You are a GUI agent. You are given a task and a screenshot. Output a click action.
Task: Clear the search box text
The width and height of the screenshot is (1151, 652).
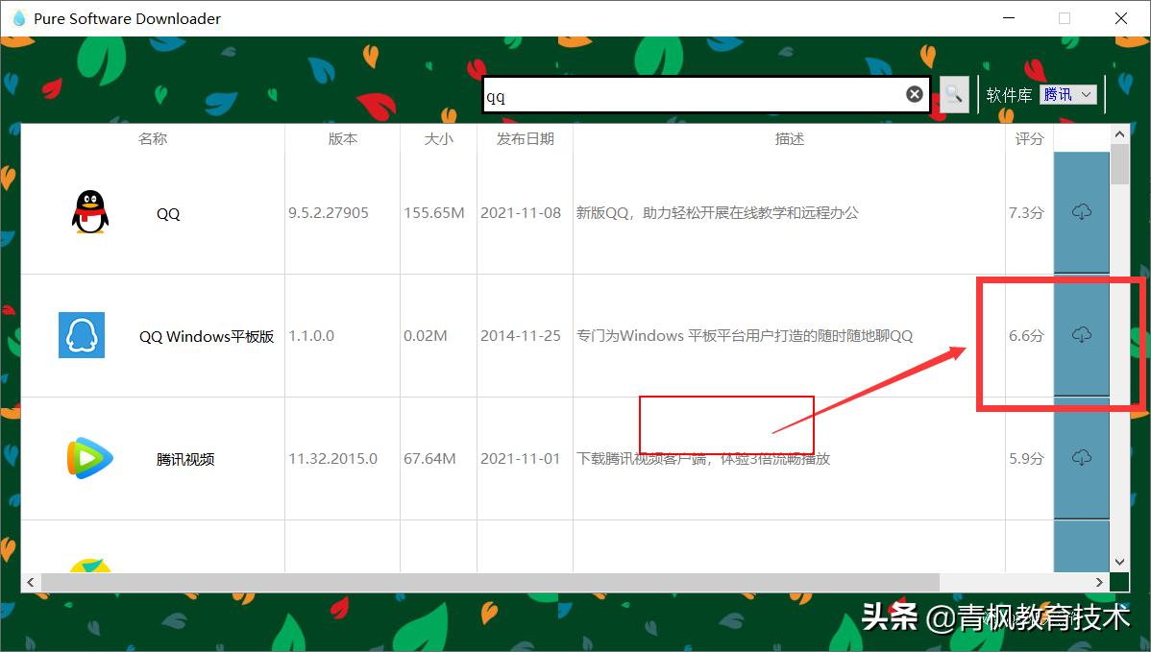(x=914, y=94)
